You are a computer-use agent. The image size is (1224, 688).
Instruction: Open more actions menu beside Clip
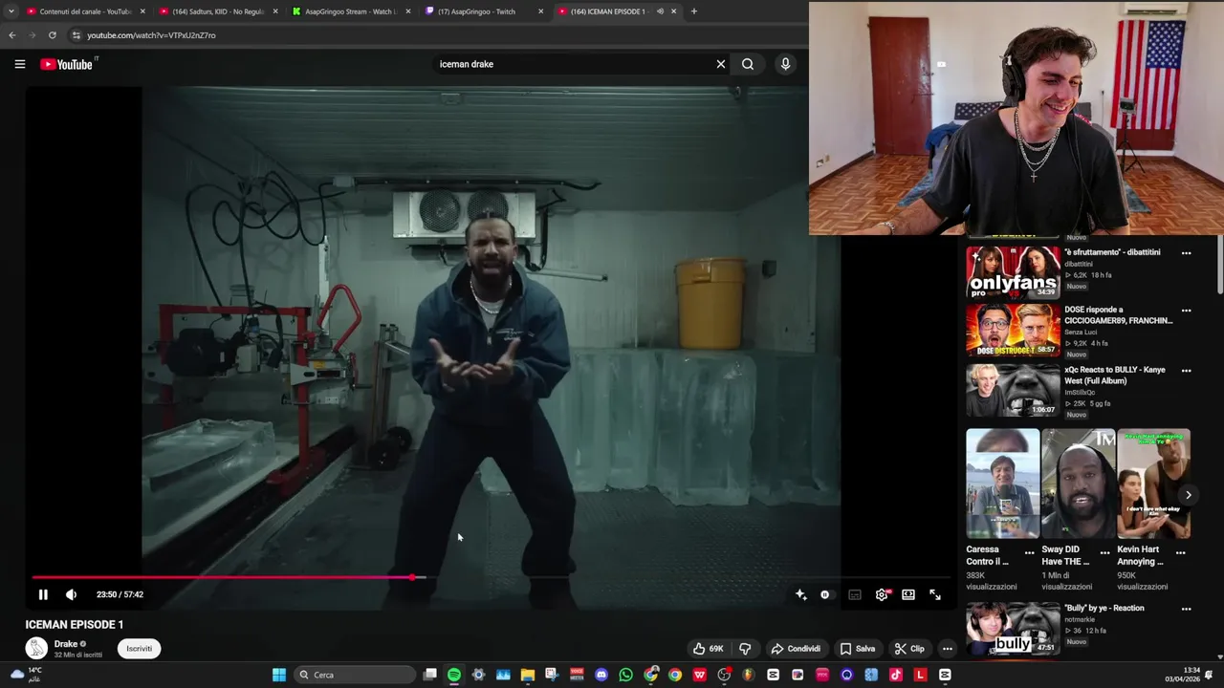click(948, 649)
